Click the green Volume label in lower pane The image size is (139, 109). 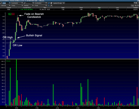[8, 61]
